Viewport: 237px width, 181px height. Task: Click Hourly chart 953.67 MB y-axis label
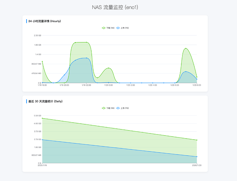pos(36,64)
